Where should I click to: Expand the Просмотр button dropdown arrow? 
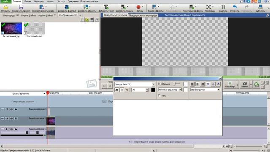coord(237,85)
